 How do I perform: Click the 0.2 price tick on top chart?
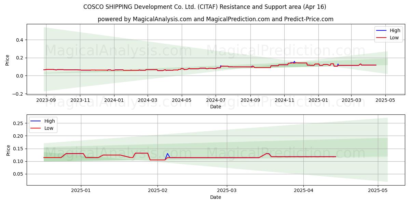click(19, 58)
